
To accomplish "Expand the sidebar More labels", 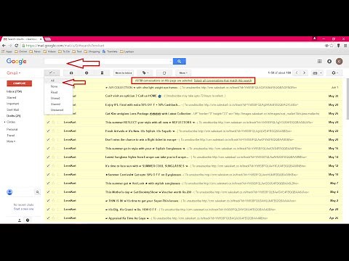I will tap(11, 141).
